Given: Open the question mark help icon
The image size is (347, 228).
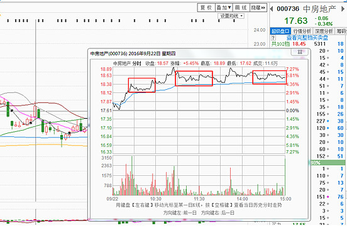Looking at the screenshot, I should coord(273,38).
